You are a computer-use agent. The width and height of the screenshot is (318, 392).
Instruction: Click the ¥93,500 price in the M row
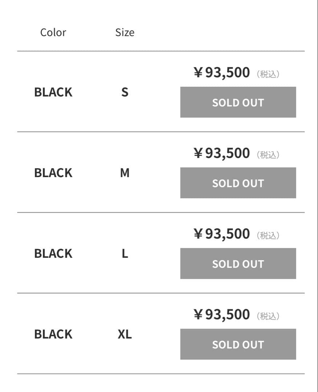point(222,153)
